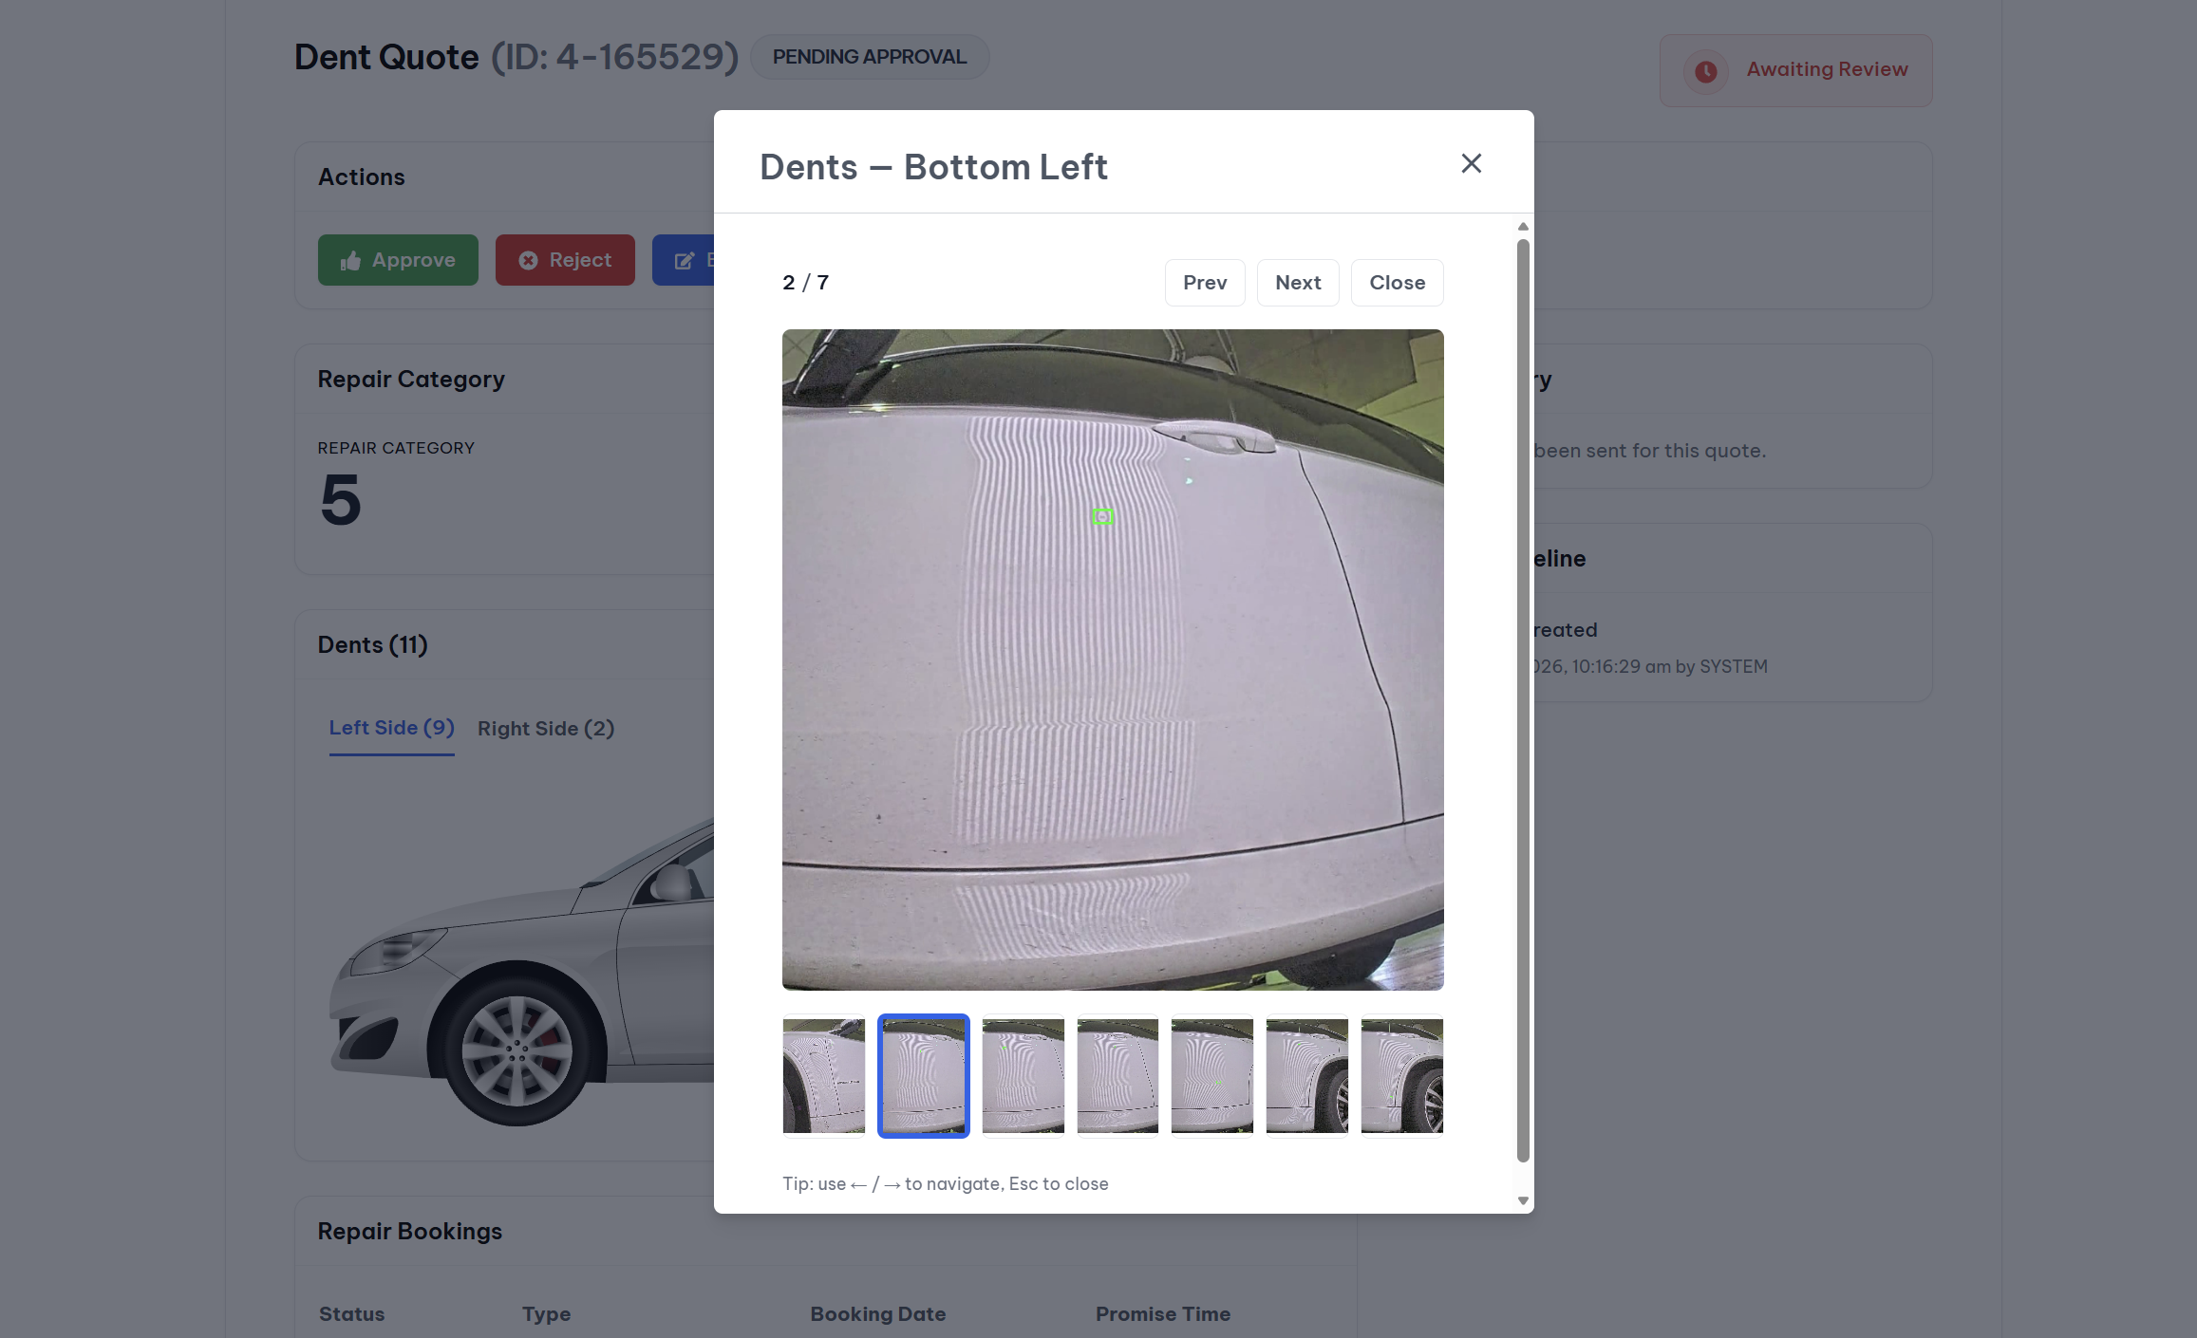Screen dimensions: 2197x1338
Task: Open the sixth dent thumbnail
Action: point(1307,1075)
